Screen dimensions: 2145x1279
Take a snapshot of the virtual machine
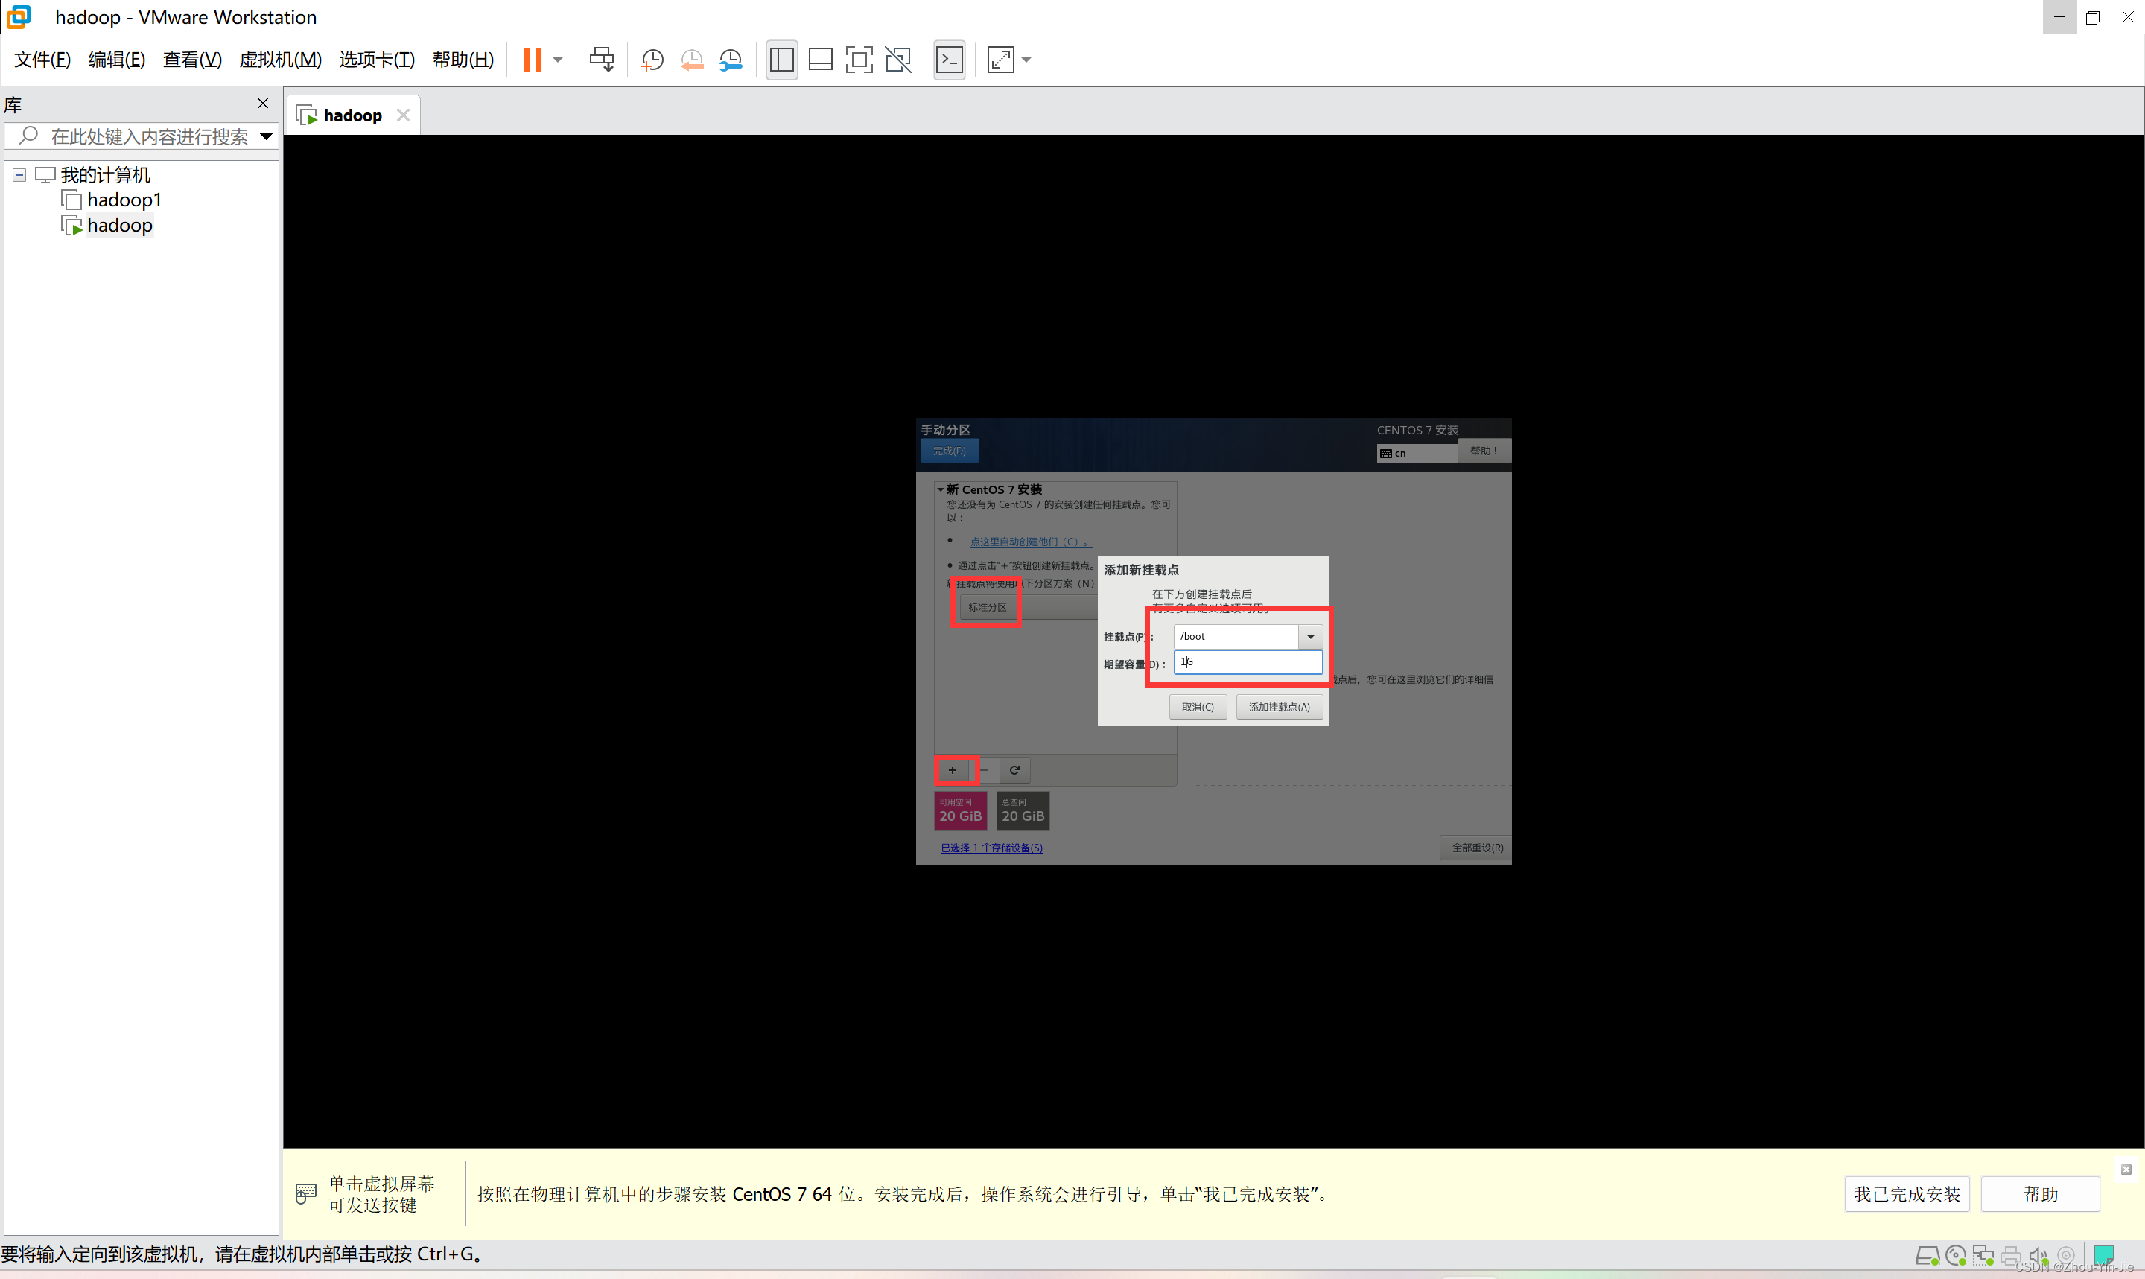tap(652, 60)
